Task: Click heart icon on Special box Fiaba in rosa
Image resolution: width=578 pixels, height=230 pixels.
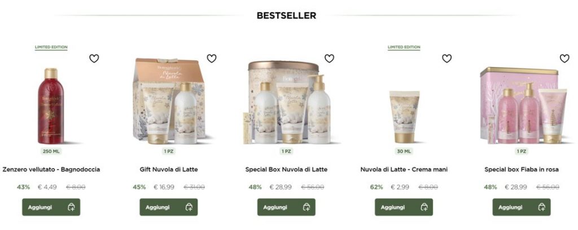Action: pos(564,58)
